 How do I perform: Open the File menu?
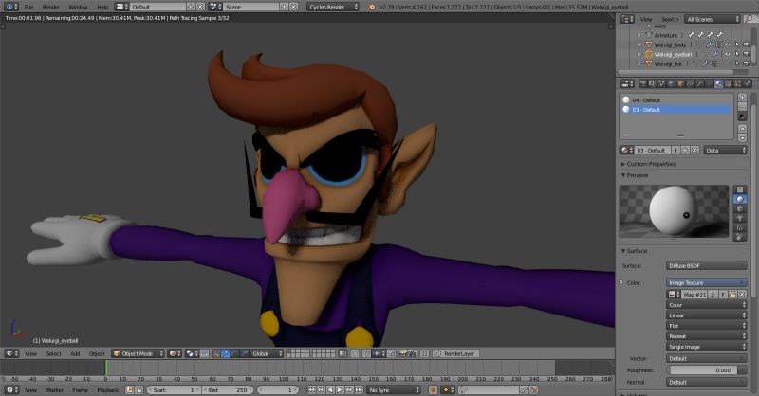coord(29,7)
